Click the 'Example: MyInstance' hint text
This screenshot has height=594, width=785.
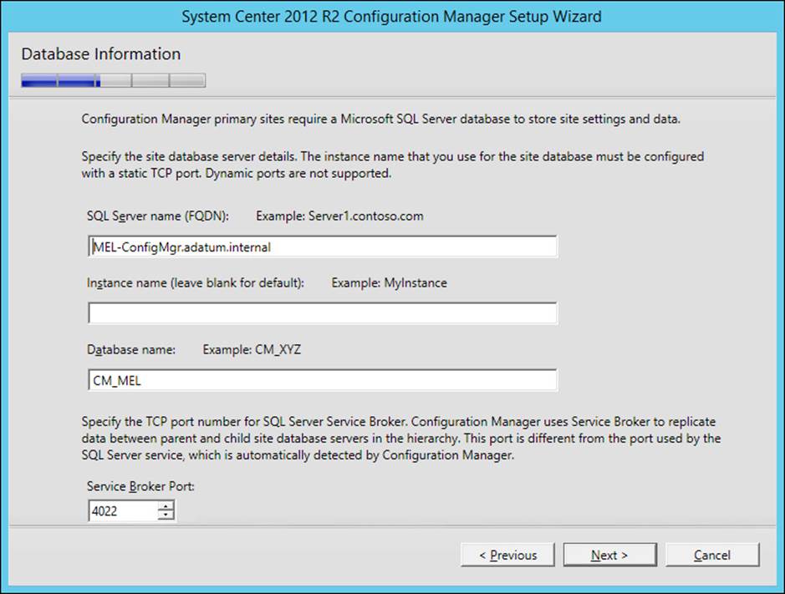click(389, 282)
